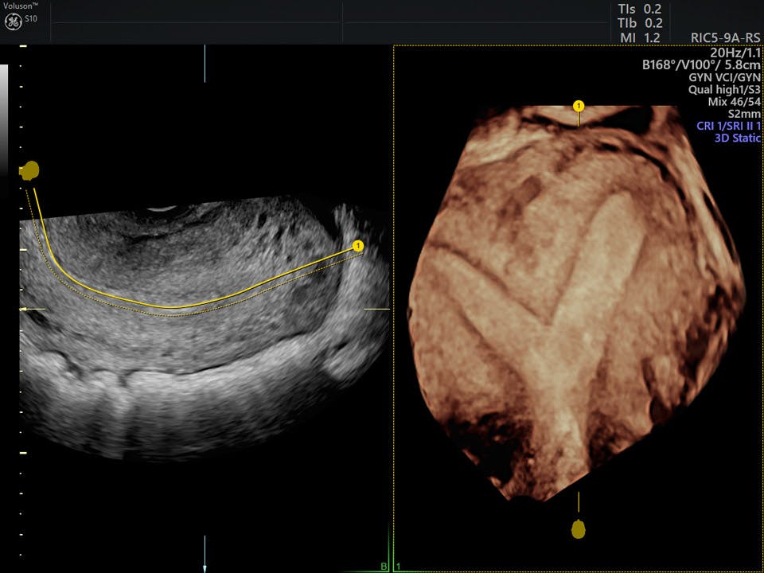The image size is (764, 573).
Task: Click the yellow horizontal tick at the B-mode right edge
Action: click(x=377, y=309)
